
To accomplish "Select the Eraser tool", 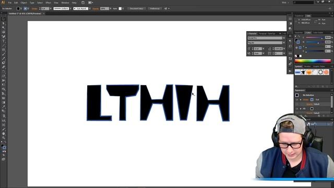I will pos(4,67).
